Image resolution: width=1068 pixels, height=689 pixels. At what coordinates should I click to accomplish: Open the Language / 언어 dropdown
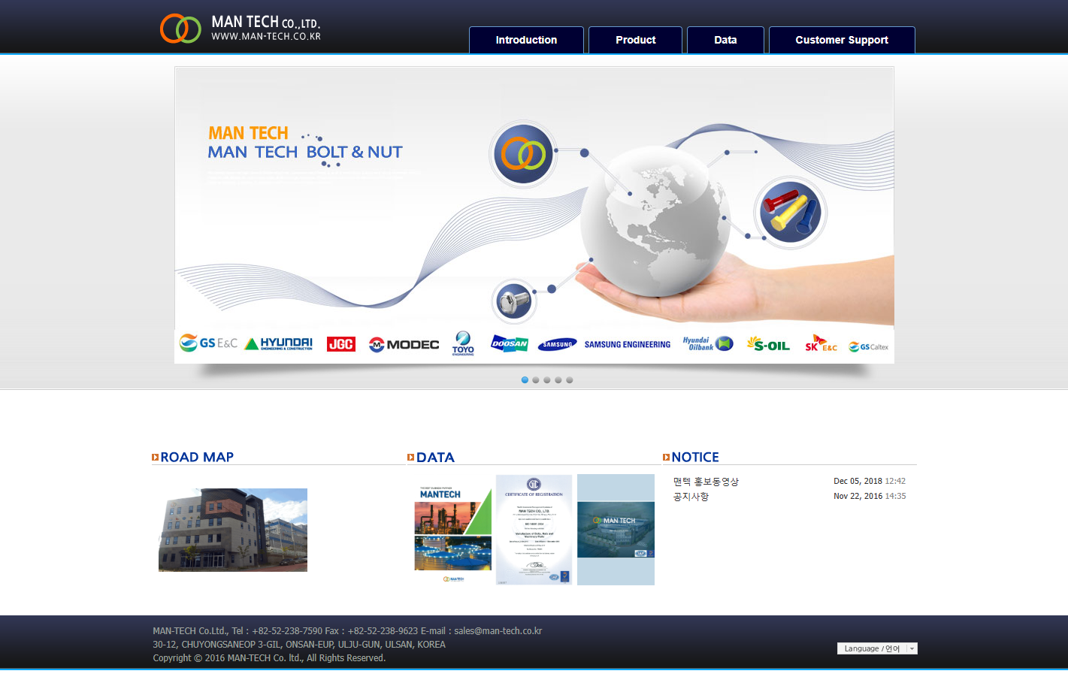coord(877,648)
